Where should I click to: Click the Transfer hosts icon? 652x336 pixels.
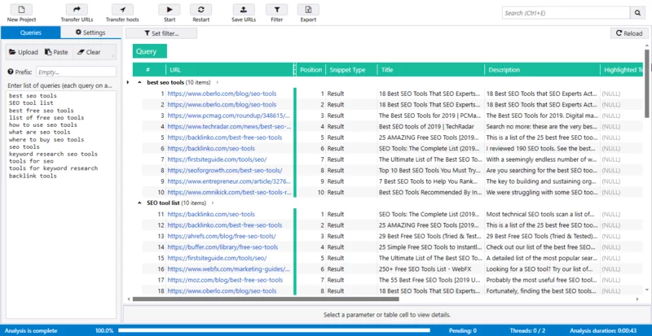122,10
